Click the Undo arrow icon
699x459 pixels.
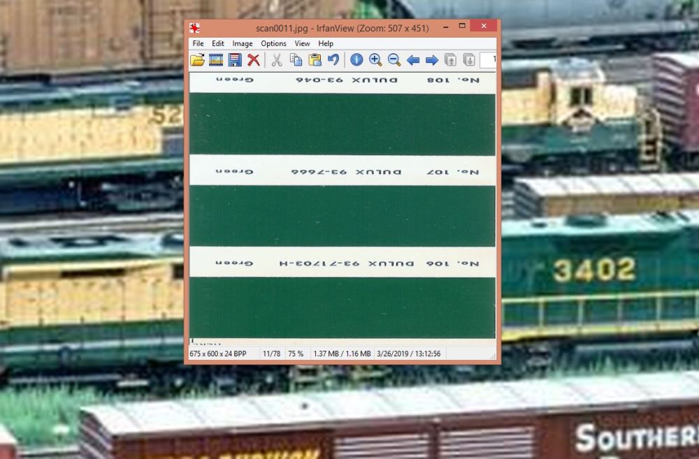coord(333,59)
